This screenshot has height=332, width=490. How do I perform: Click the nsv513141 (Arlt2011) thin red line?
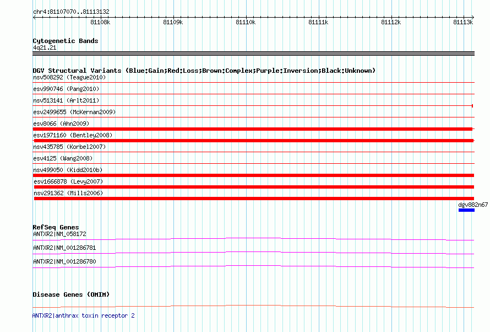point(253,106)
